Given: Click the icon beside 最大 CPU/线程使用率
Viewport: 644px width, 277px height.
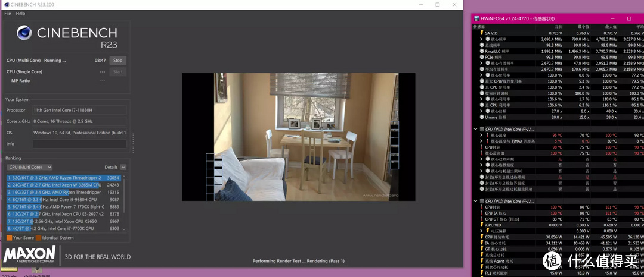Looking at the screenshot, I should point(482,81).
